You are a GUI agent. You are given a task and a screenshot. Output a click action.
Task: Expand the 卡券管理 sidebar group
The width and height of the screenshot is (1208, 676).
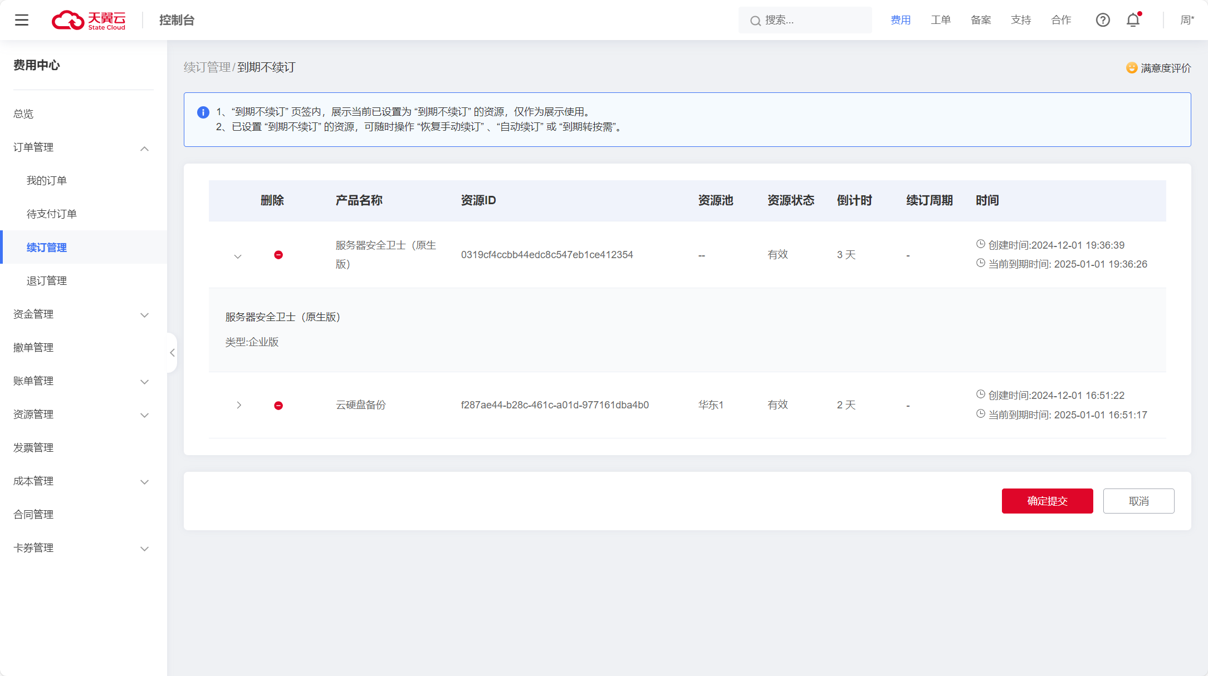click(x=145, y=549)
